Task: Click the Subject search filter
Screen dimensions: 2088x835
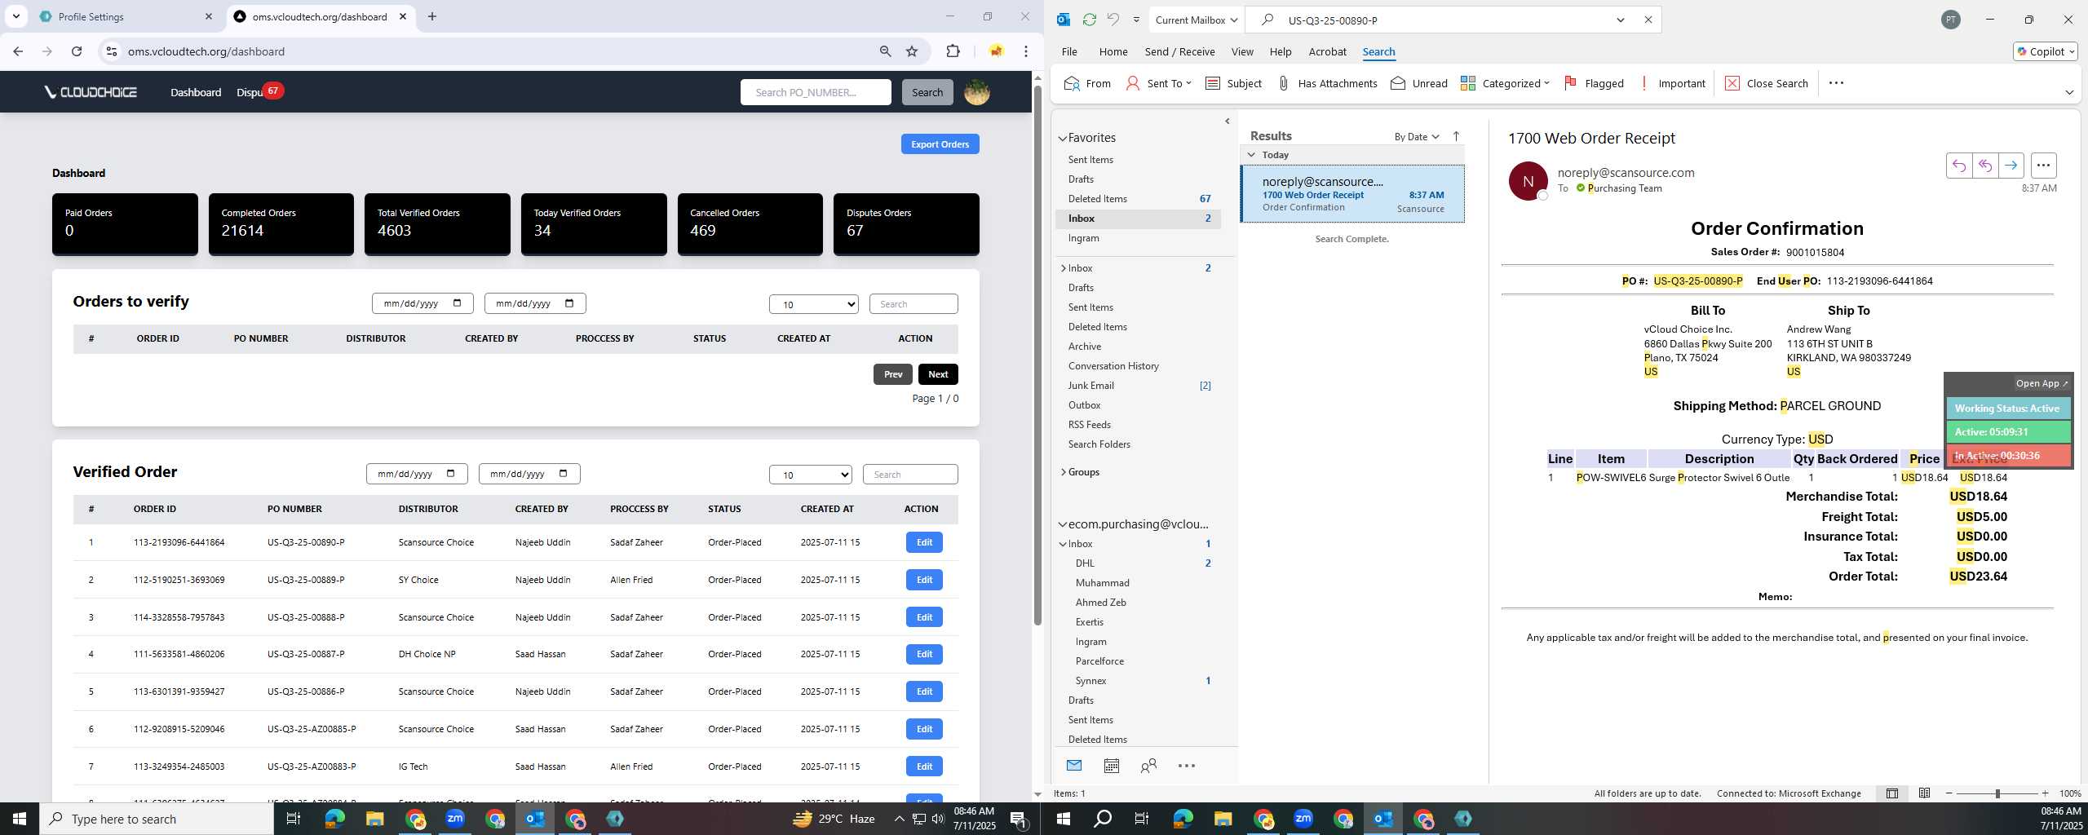Action: 1233,83
